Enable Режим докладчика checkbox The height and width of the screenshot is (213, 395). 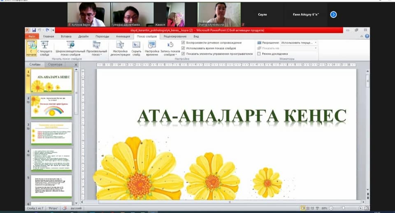click(x=258, y=53)
